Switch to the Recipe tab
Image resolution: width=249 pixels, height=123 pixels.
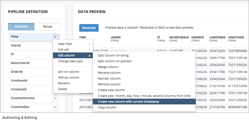point(48,27)
